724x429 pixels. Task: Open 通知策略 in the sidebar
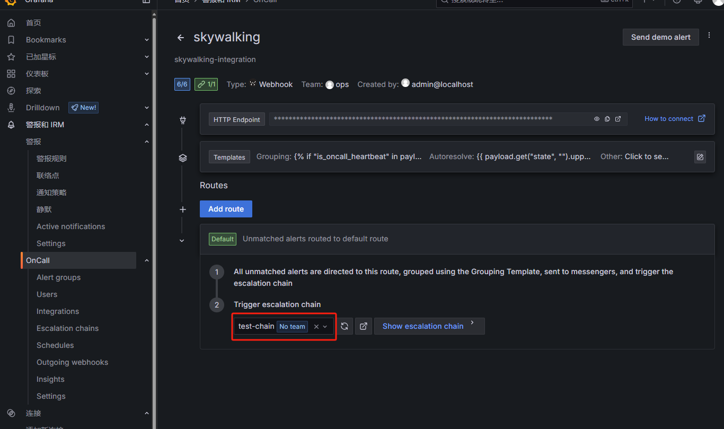click(x=51, y=192)
